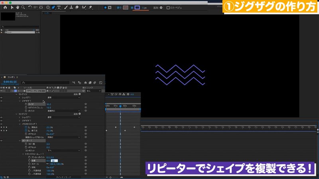Toggle eye of first シェイプ 1 group
Image resolution: width=319 pixels, height=179 pixels.
(x=2, y=97)
